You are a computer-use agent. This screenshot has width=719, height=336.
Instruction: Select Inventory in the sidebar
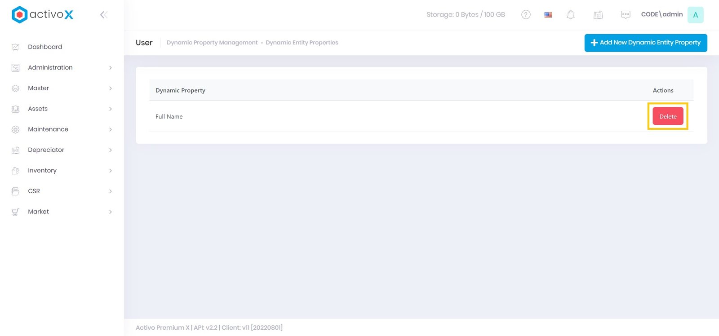tap(42, 171)
